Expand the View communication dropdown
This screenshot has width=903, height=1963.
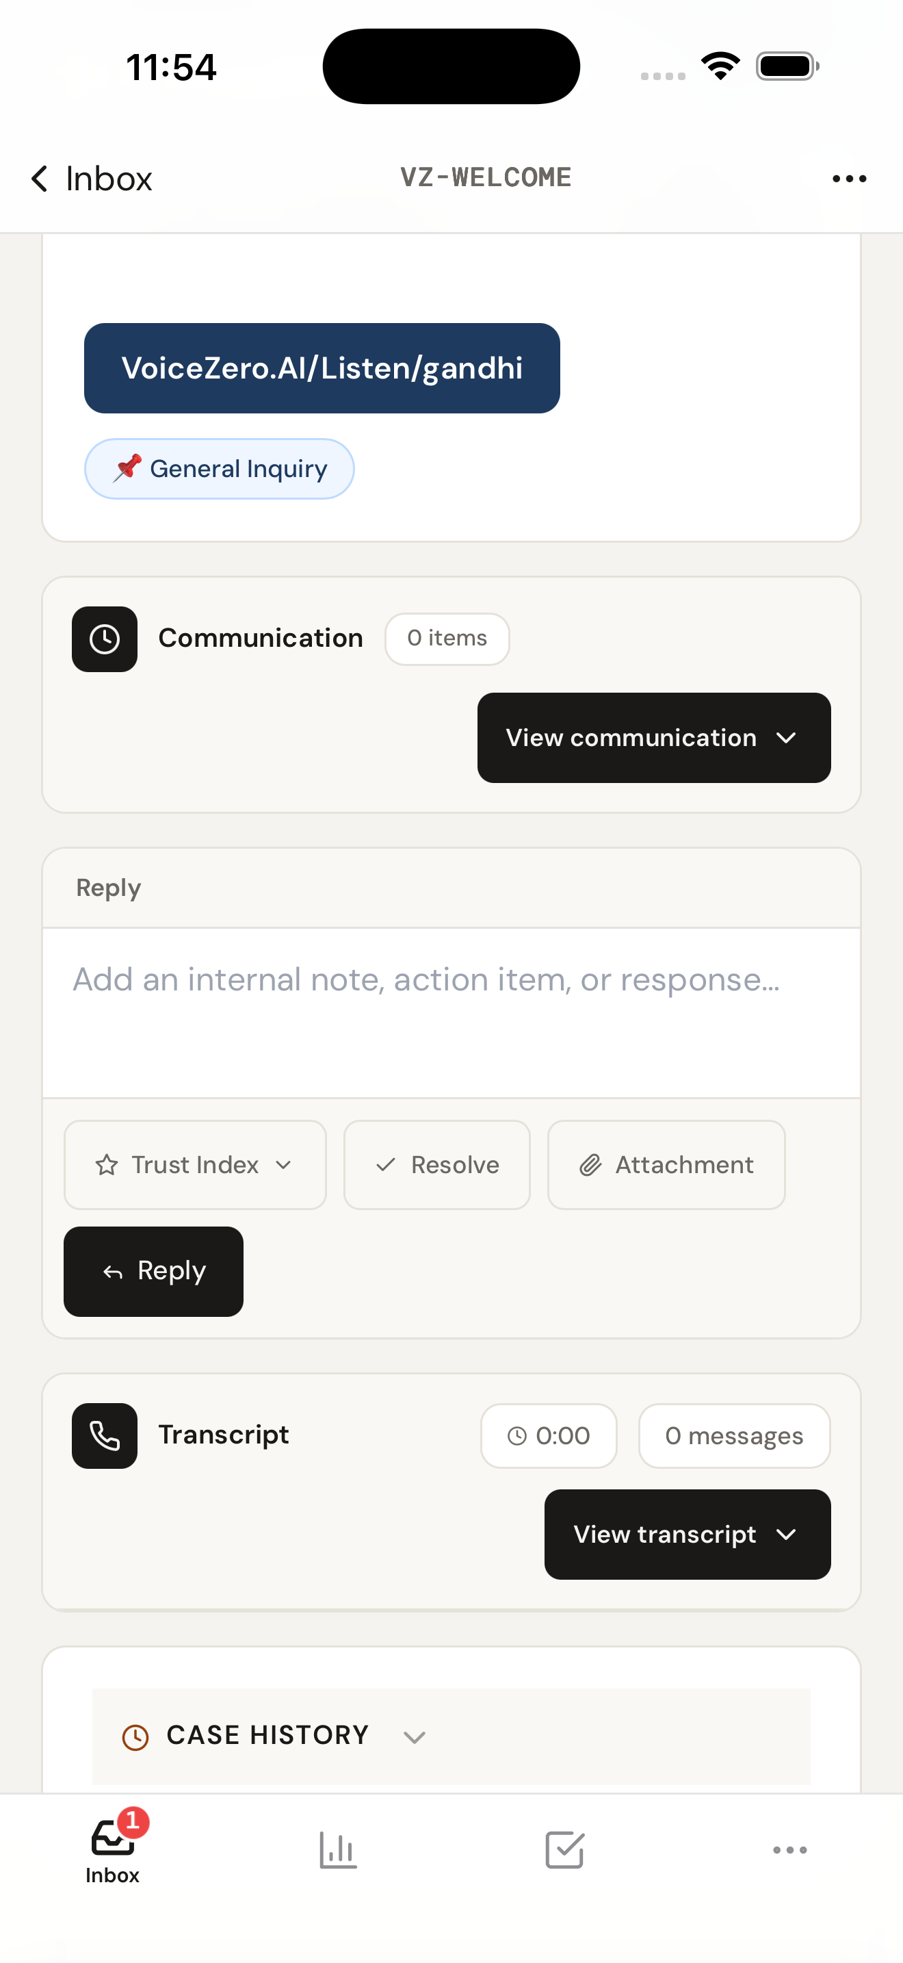click(653, 738)
